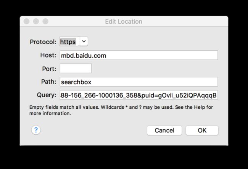Zoom the Edit Location window
Screen dimensions: 248x169
coord(45,21)
